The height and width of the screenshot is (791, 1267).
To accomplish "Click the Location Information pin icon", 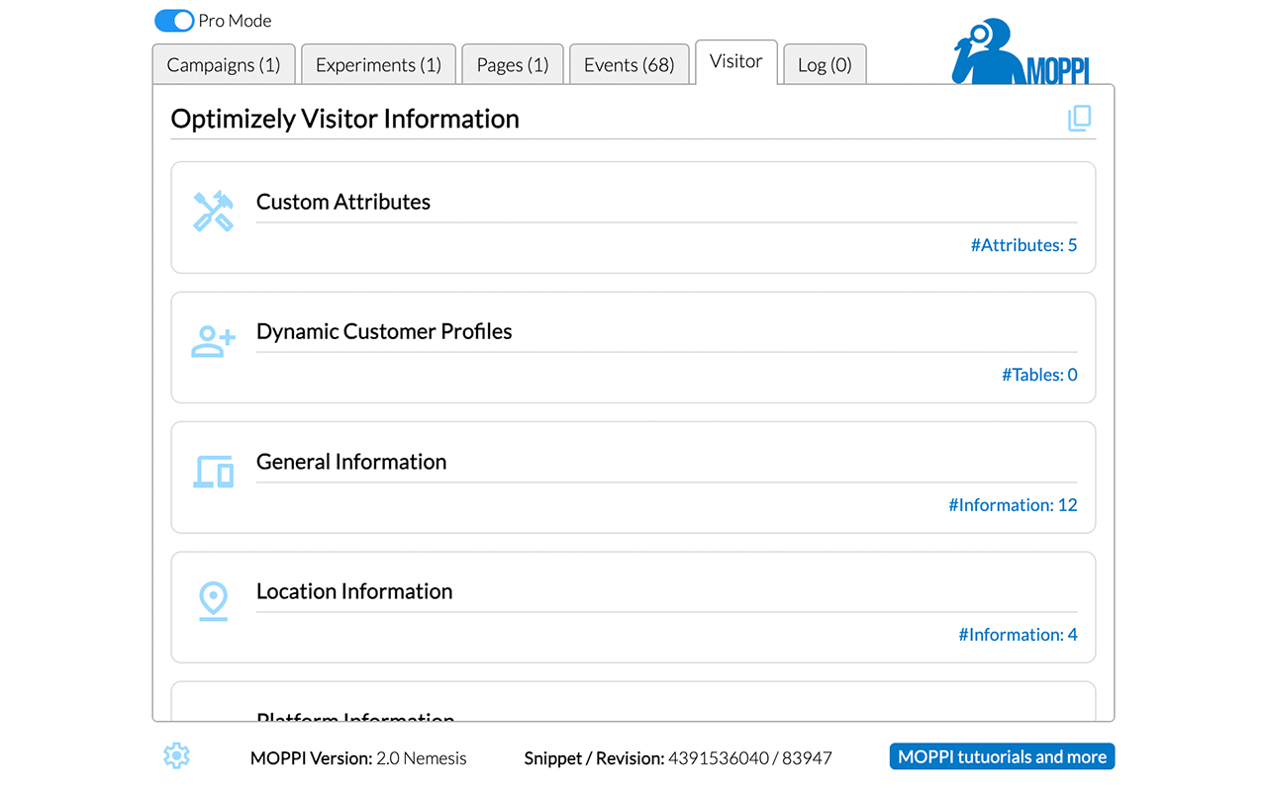I will tap(213, 601).
